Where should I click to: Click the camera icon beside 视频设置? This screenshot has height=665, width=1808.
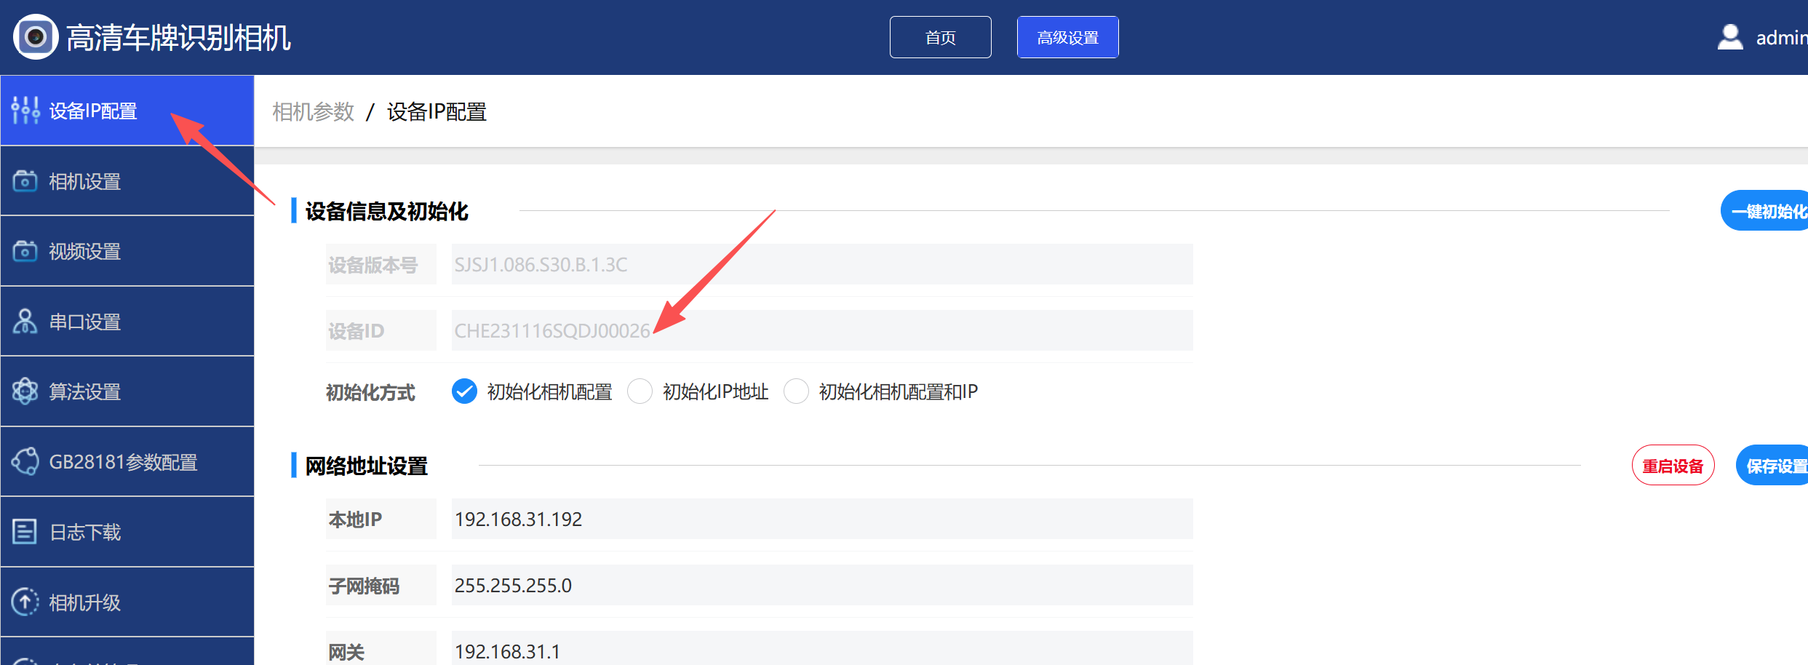point(25,251)
